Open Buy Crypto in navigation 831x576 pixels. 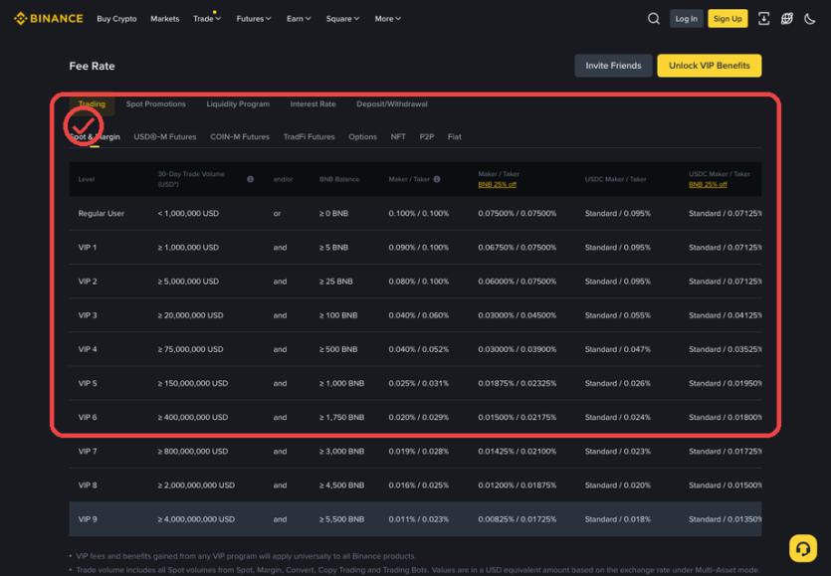pyautogui.click(x=116, y=19)
